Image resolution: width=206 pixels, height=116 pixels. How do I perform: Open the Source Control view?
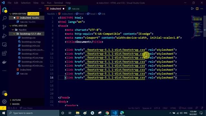point(4,27)
